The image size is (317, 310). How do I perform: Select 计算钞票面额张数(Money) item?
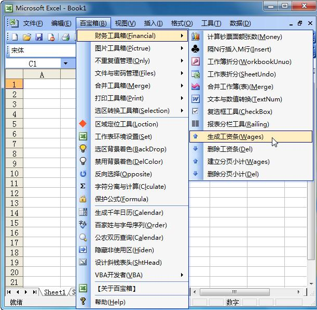click(x=251, y=37)
